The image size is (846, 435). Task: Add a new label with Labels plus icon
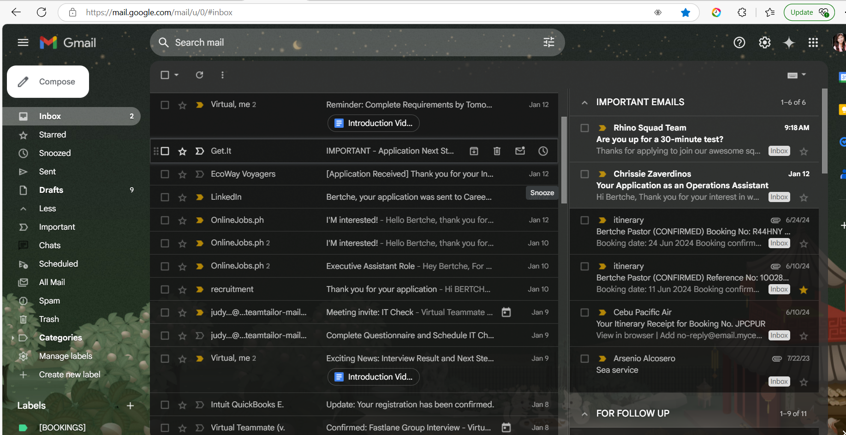tap(130, 405)
